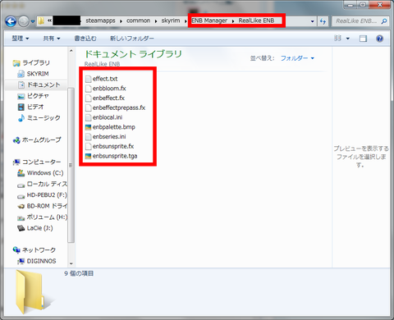This screenshot has height=320, width=394.
Task: Expand the arrow after steamapps breadcrumb
Action: click(121, 21)
